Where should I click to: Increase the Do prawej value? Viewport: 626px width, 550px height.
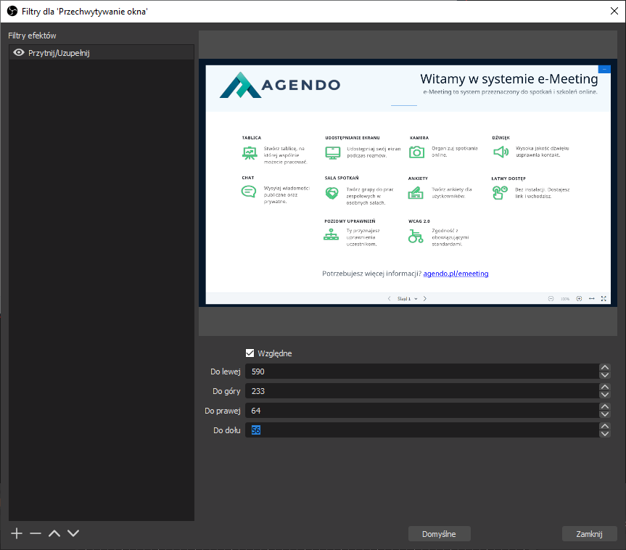(604, 407)
